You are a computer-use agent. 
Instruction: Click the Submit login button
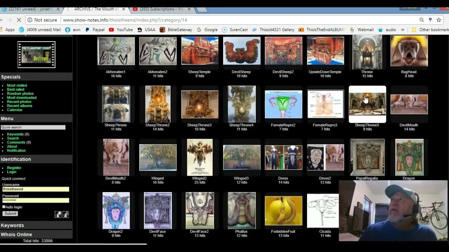tap(11, 213)
